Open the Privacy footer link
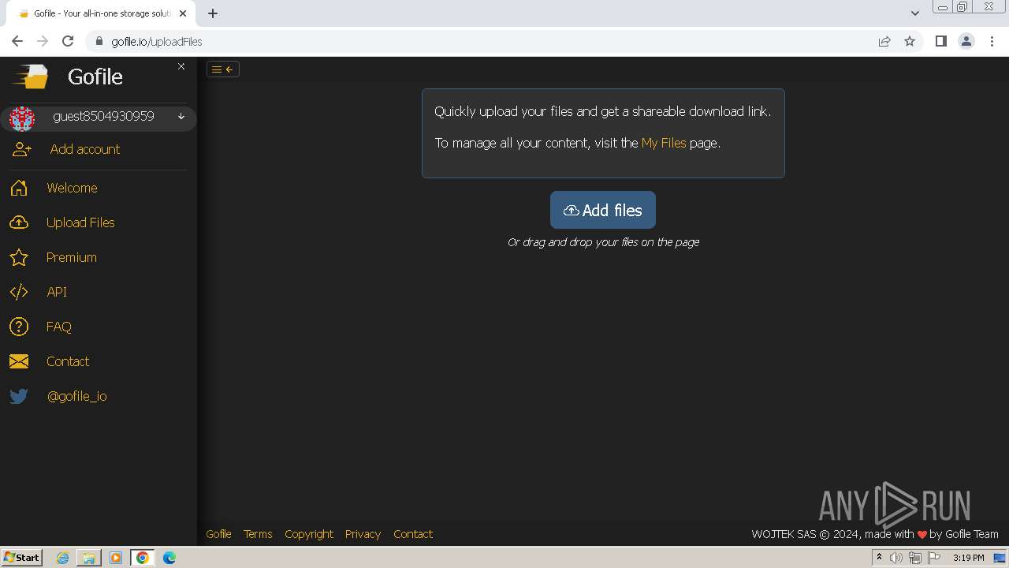This screenshot has width=1009, height=568. 363,534
